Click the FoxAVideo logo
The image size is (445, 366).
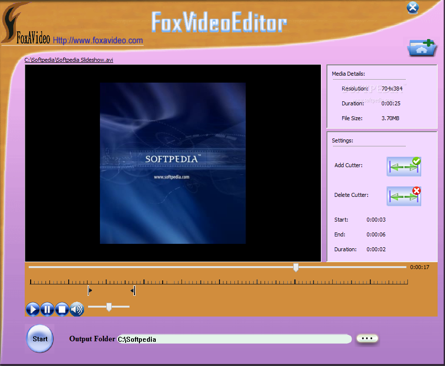pyautogui.click(x=26, y=24)
